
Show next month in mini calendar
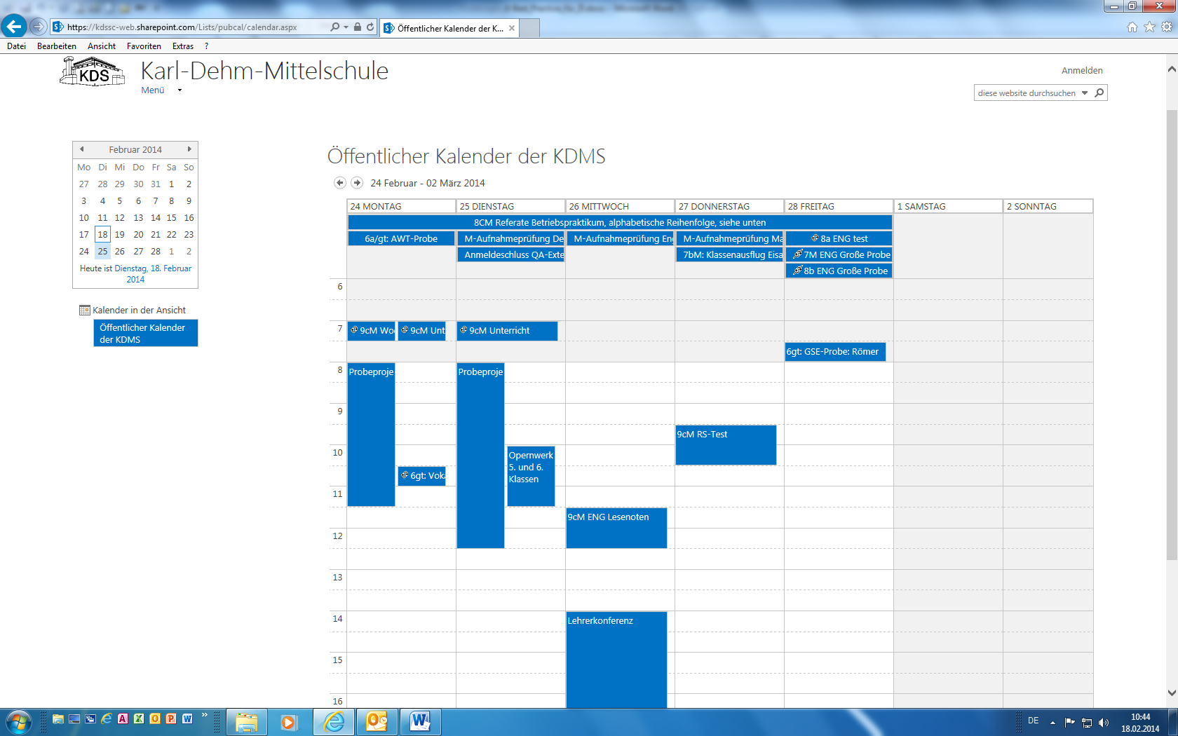pos(189,149)
